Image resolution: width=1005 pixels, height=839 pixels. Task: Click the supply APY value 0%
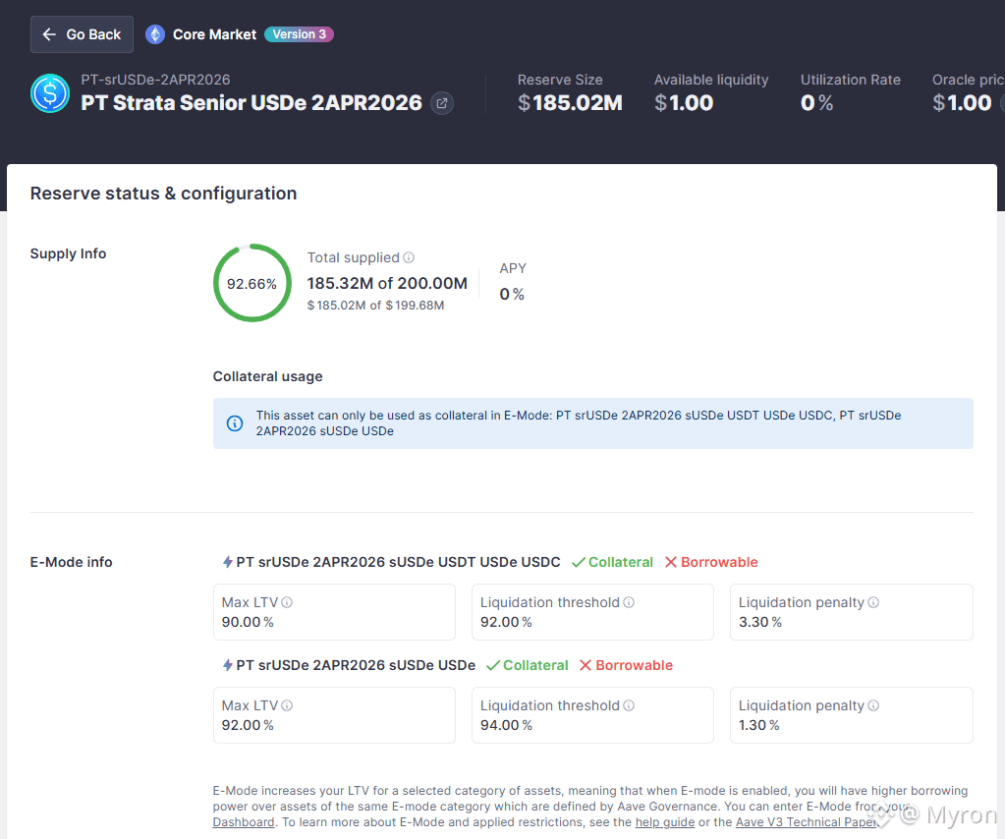512,294
